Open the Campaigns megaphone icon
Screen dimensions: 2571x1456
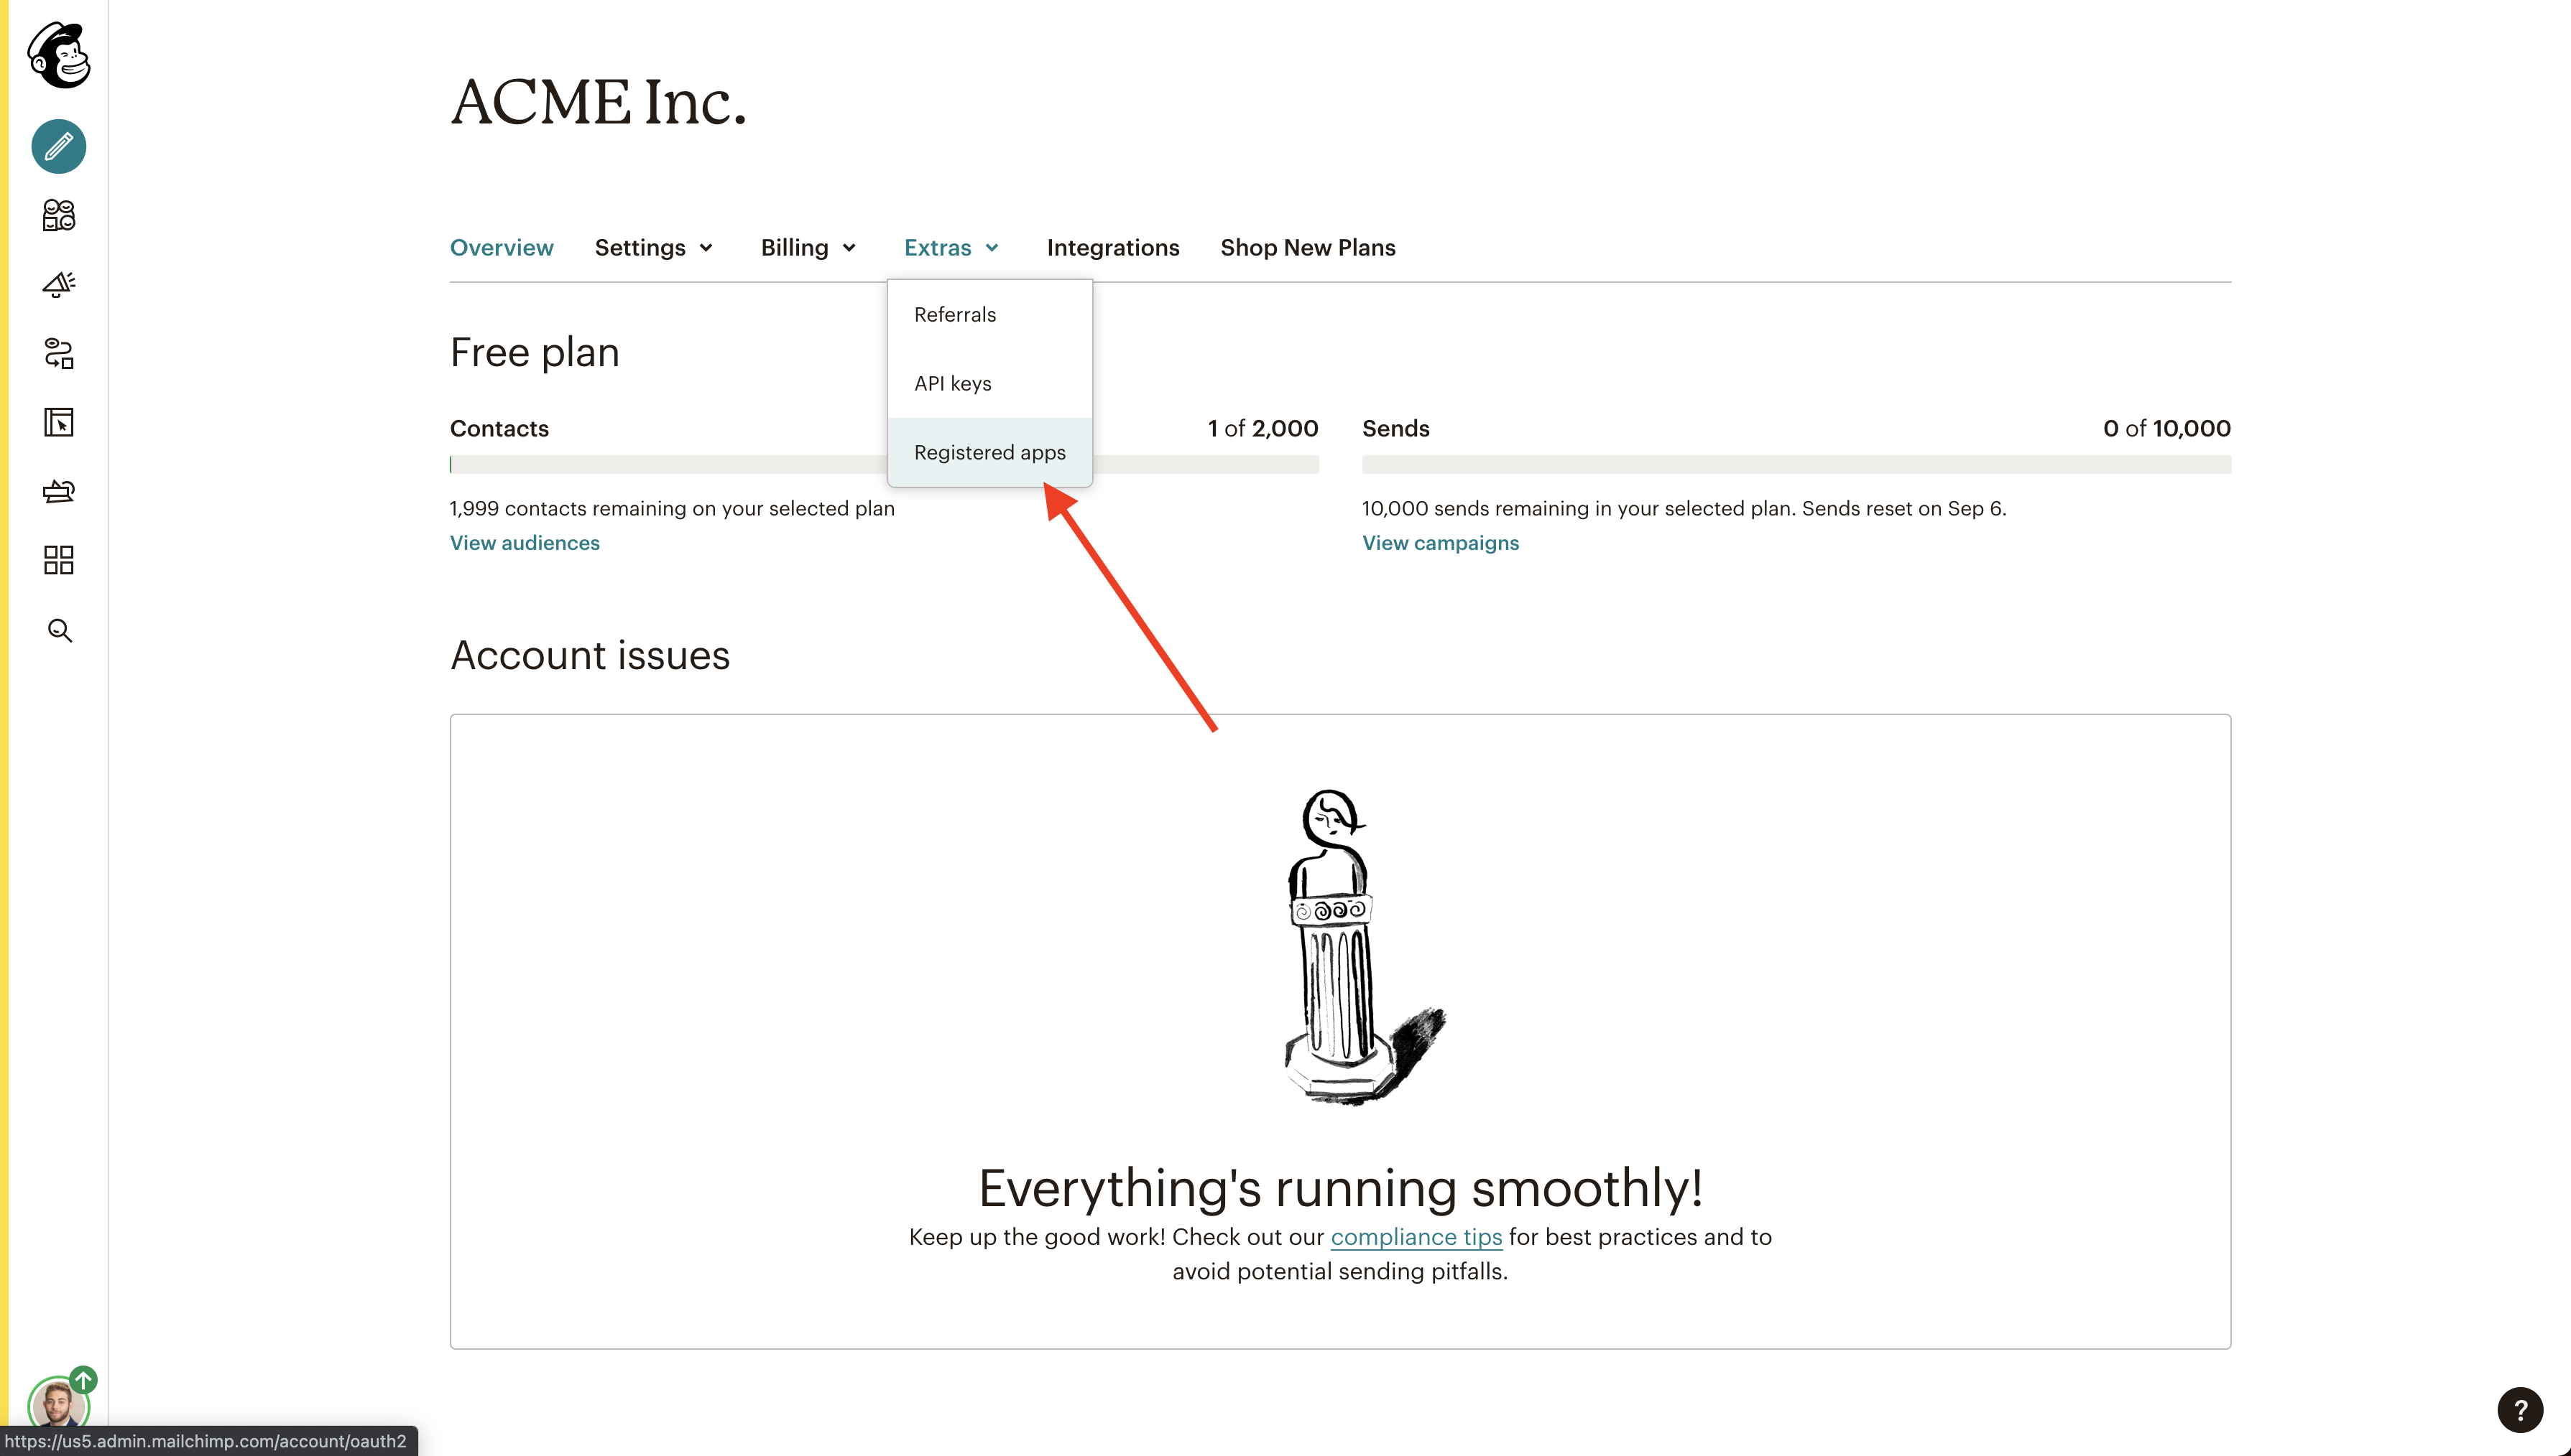point(59,285)
